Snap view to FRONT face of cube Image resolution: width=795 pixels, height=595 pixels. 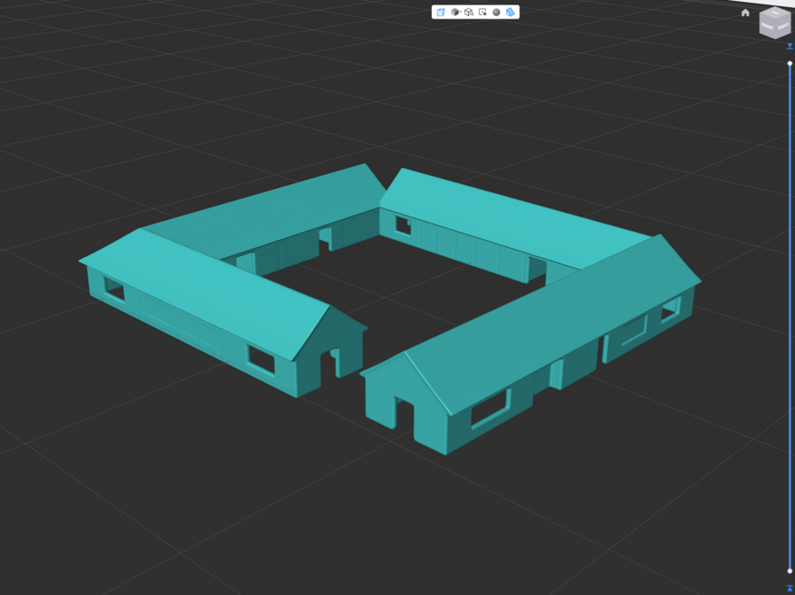pos(766,26)
